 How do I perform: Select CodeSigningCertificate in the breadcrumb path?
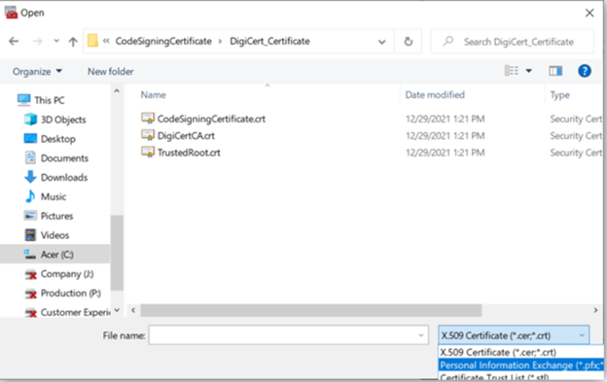click(163, 41)
